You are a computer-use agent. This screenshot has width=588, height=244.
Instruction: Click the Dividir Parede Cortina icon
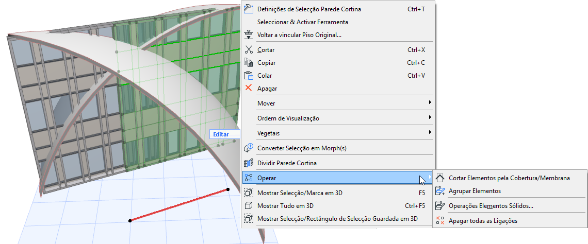(x=249, y=163)
